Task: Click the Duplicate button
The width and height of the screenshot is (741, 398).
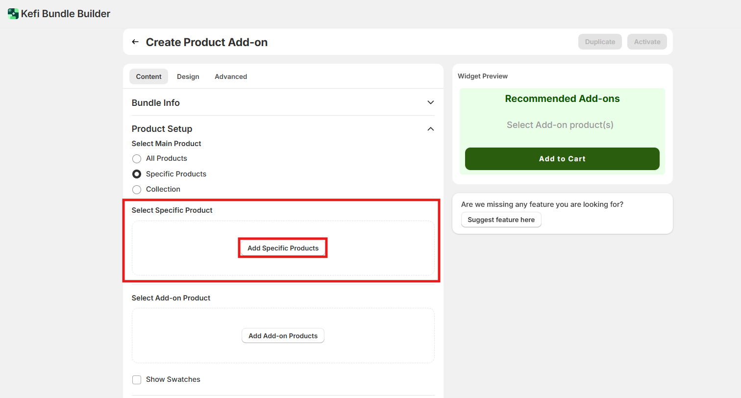Action: point(599,42)
